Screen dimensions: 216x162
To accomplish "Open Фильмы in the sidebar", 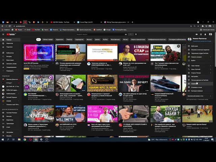I will tap(10, 116).
